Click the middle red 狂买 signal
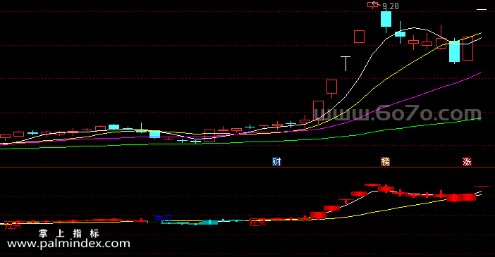 coord(257,222)
